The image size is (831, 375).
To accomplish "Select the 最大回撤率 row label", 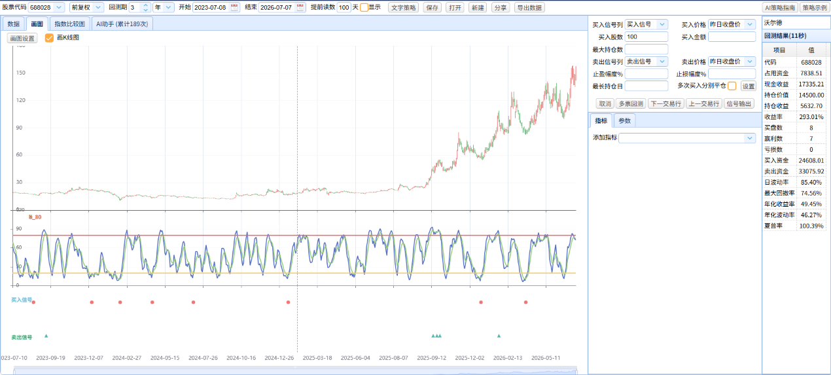I will click(779, 193).
